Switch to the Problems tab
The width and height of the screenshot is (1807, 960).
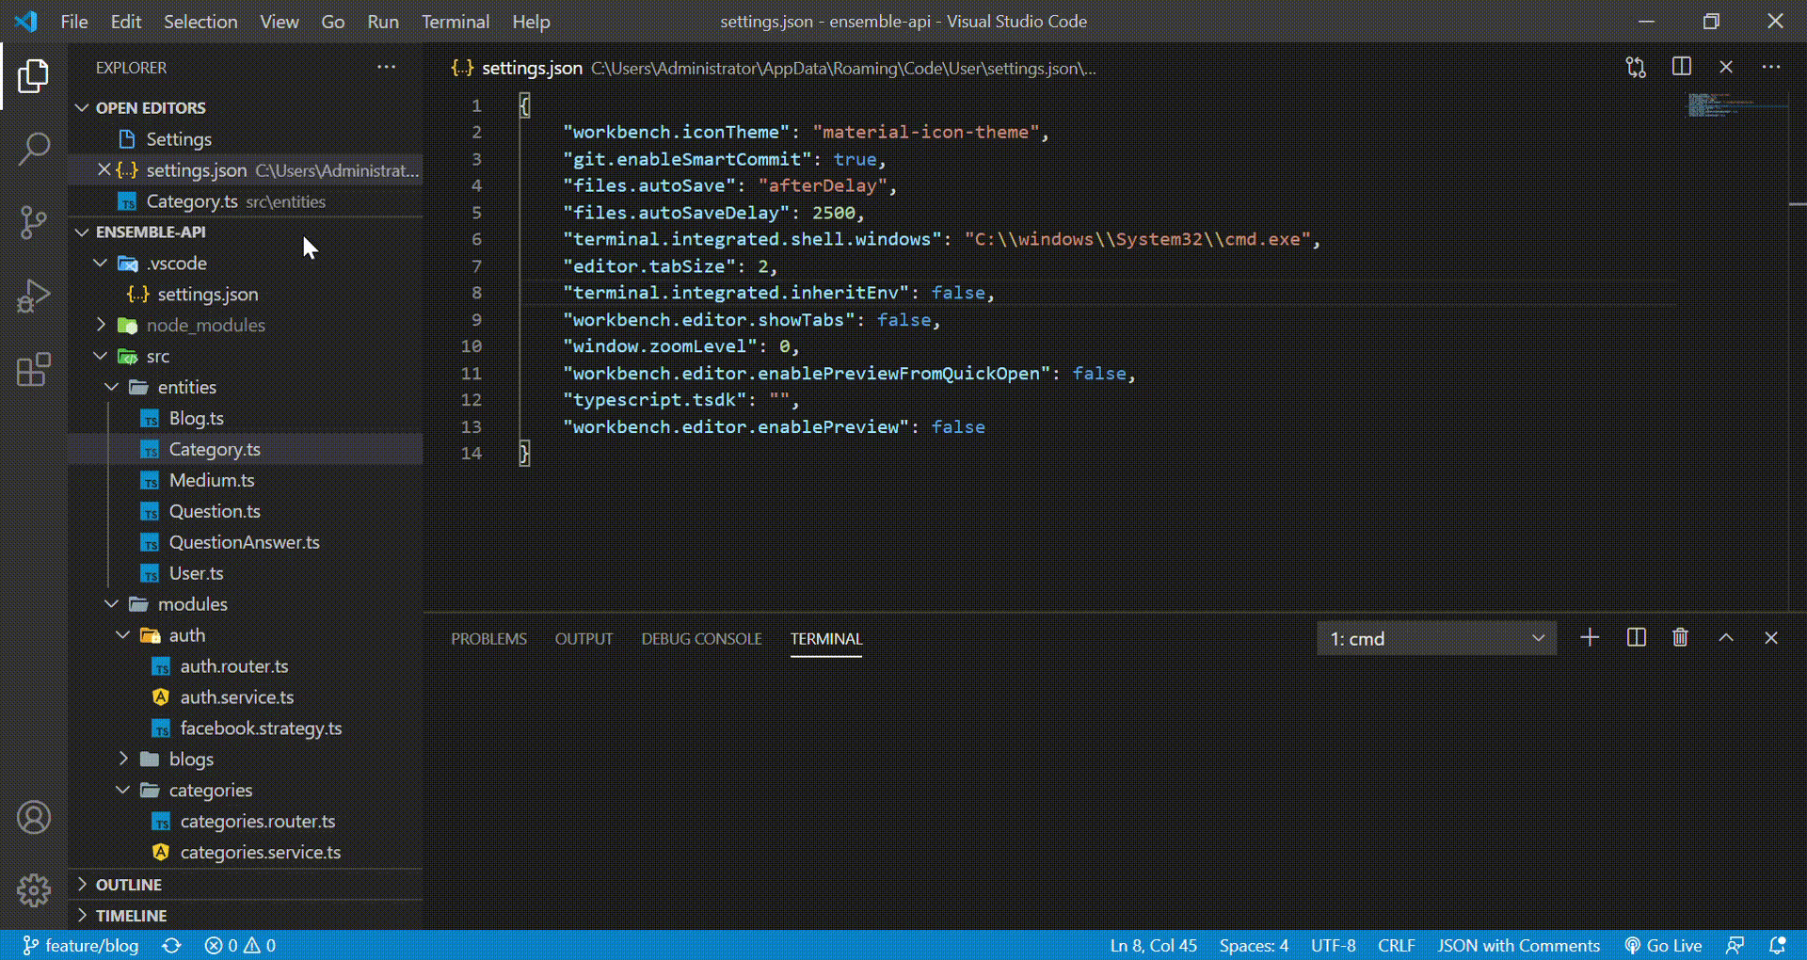click(488, 639)
